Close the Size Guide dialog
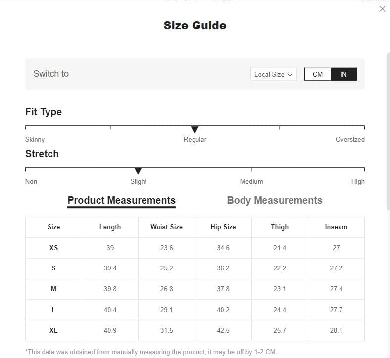 pyautogui.click(x=382, y=9)
